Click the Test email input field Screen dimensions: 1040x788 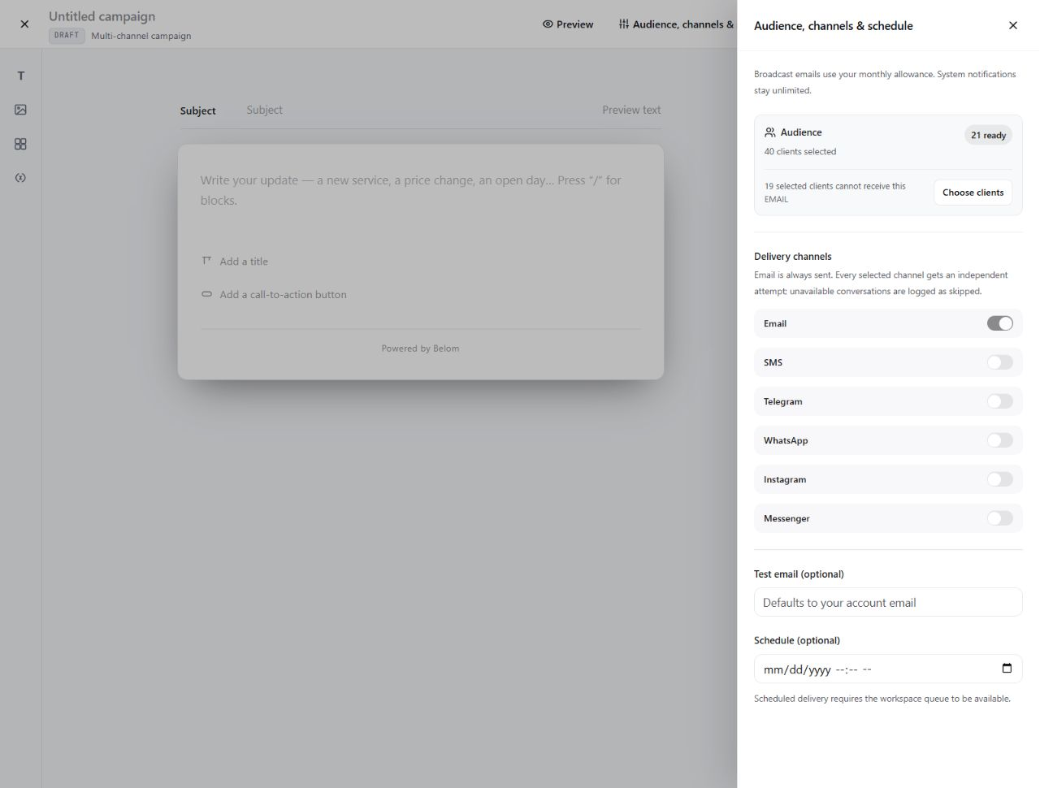888,603
